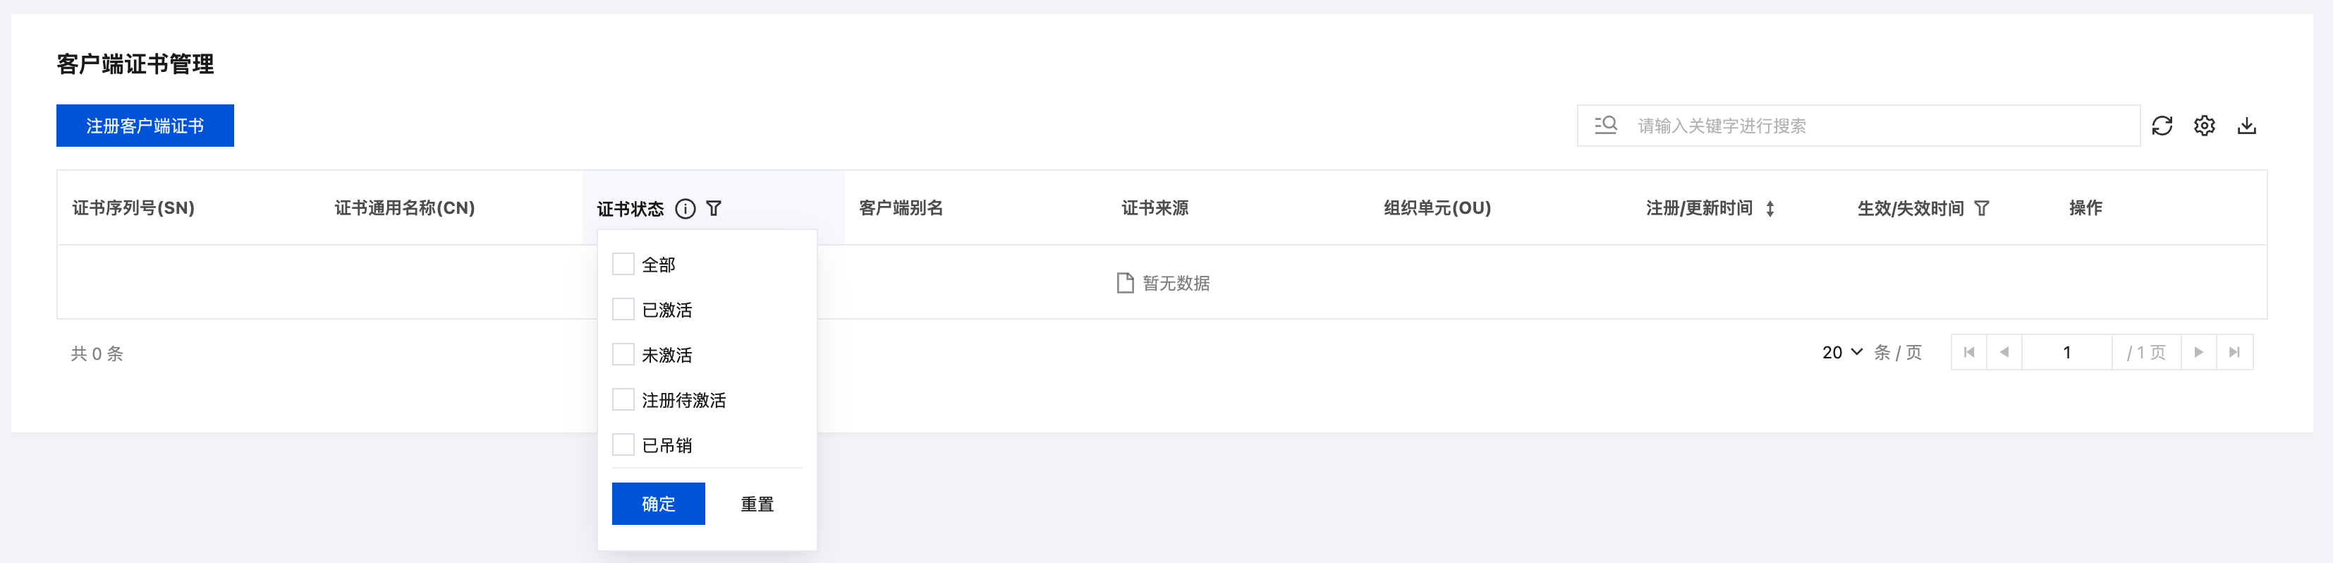The width and height of the screenshot is (2333, 563).
Task: Go to the first page
Action: coord(1969,353)
